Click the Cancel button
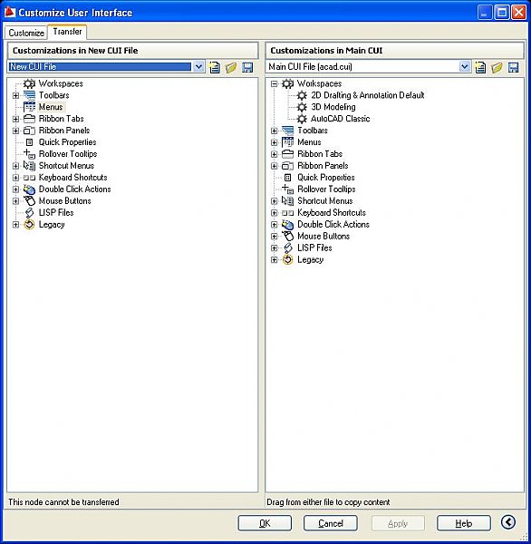531x544 pixels. coord(331,523)
